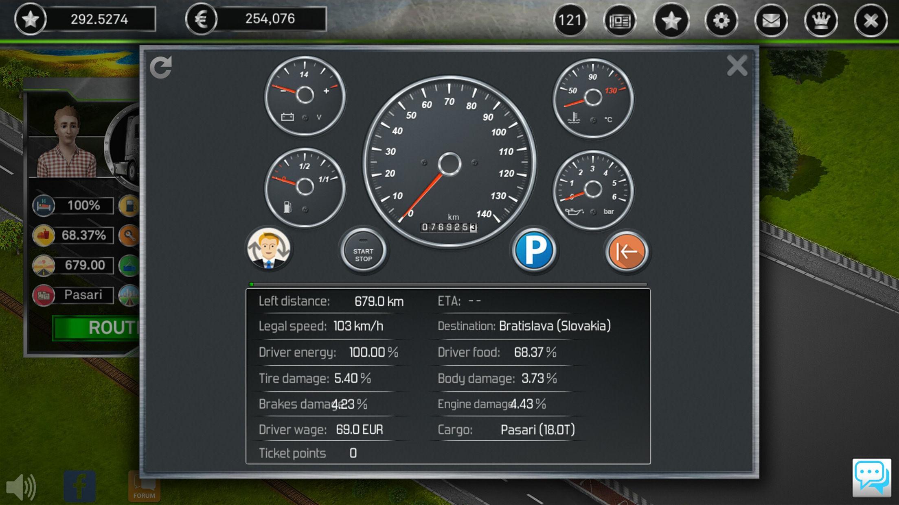Click the level 121 badge
This screenshot has height=505, width=899.
(570, 20)
